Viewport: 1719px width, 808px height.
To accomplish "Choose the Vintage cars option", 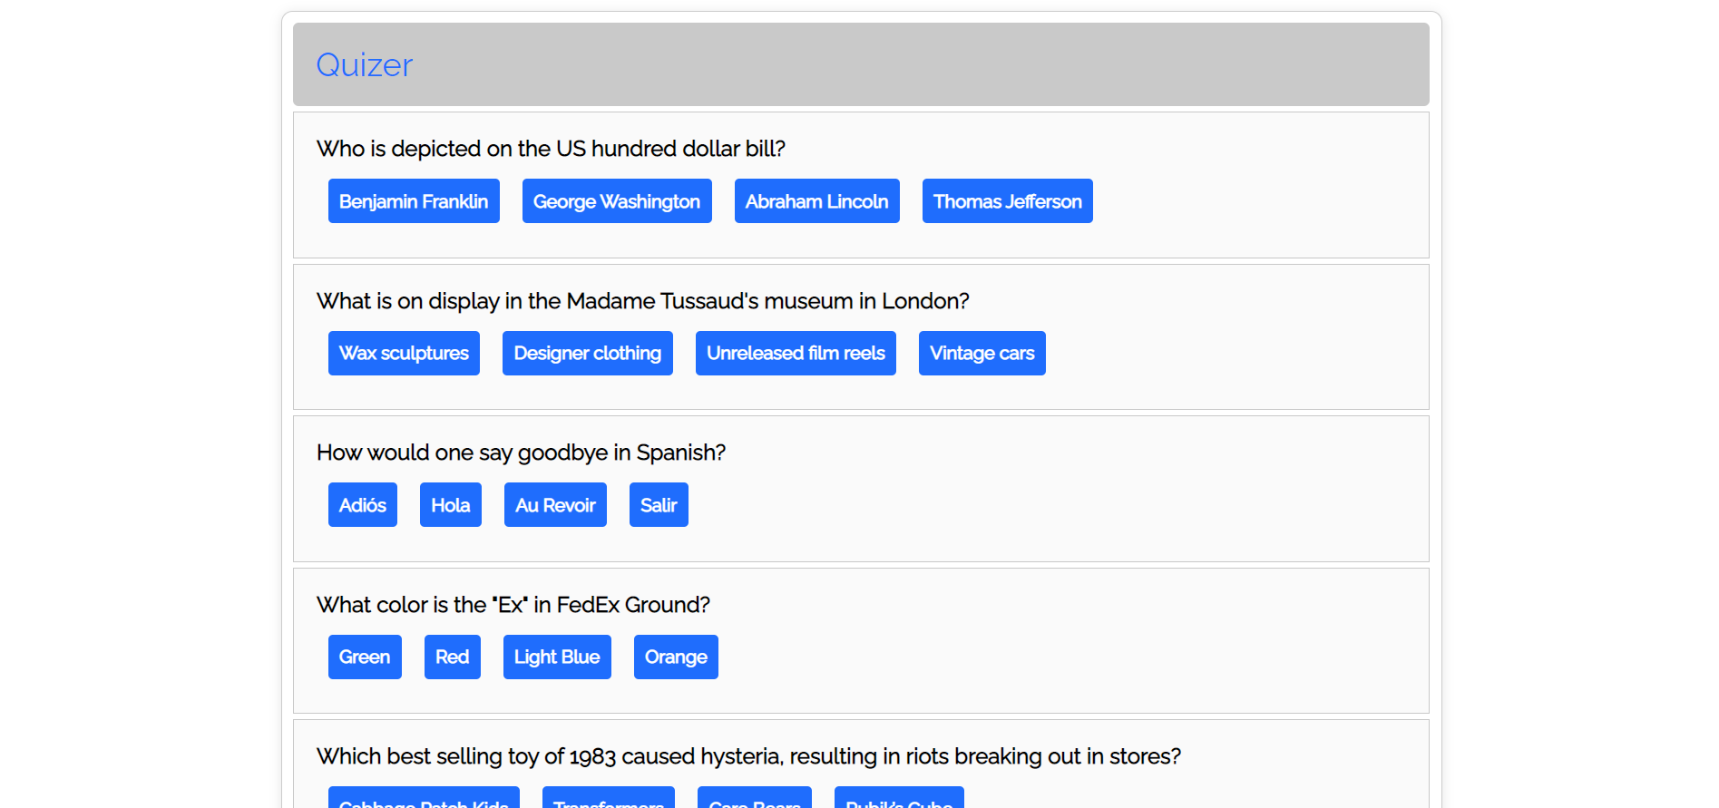I will coord(982,354).
